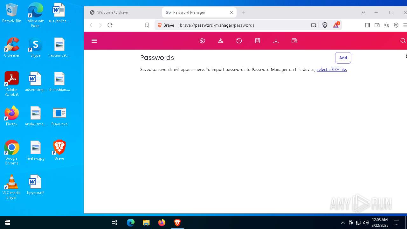Click Brave Rewards icon in address bar
This screenshot has width=407, height=229.
pos(336,25)
